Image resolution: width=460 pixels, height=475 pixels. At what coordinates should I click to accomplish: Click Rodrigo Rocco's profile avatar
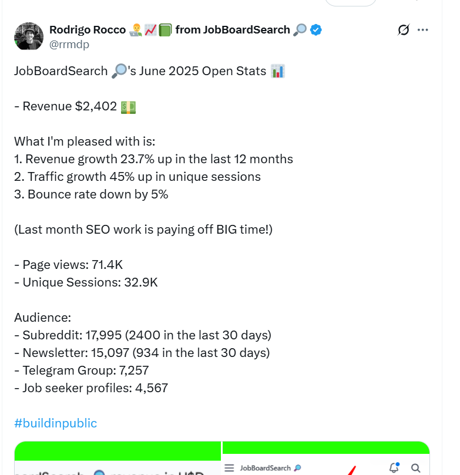point(29,37)
